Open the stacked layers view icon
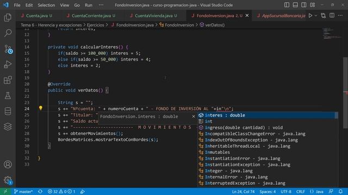The height and width of the screenshot is (195, 348). pos(8,126)
